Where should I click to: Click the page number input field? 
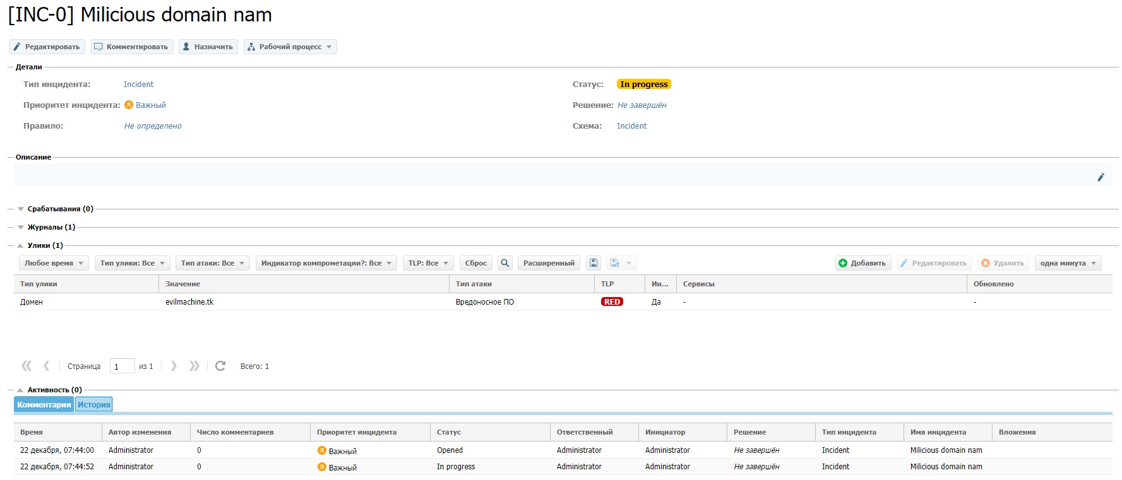(122, 366)
